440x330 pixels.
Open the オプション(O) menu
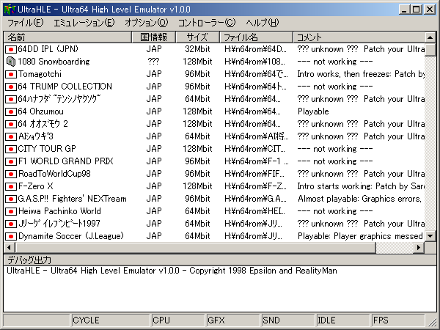click(146, 23)
